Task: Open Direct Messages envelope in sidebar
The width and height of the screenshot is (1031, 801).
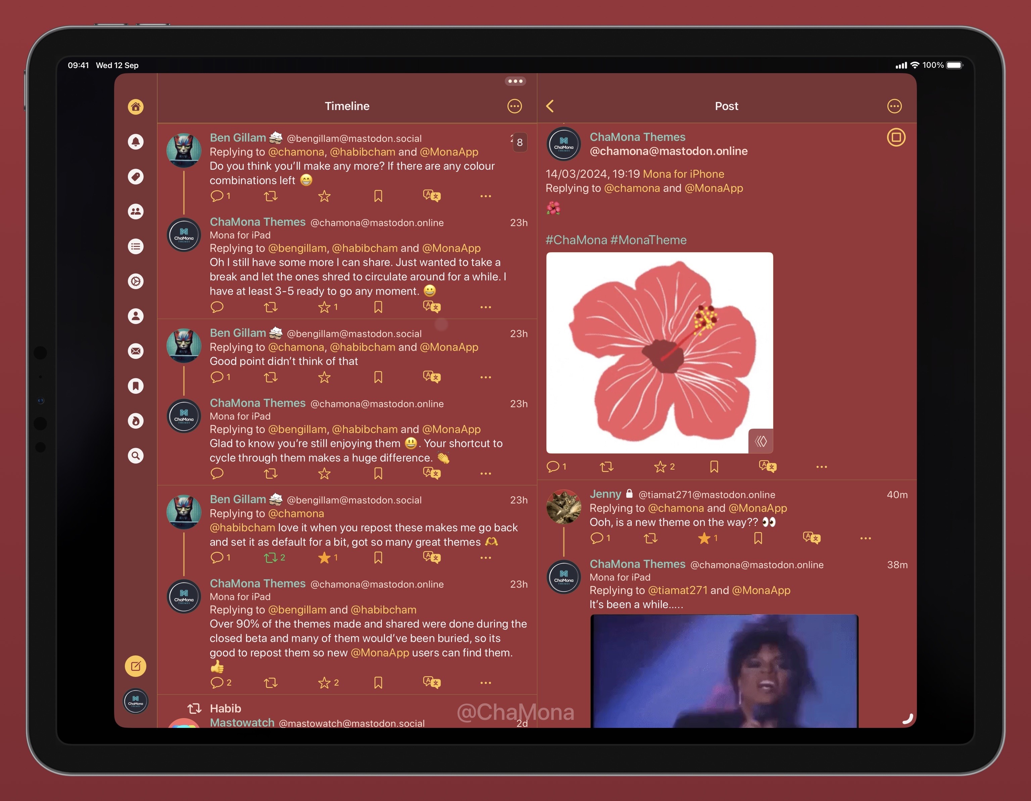Action: point(136,351)
